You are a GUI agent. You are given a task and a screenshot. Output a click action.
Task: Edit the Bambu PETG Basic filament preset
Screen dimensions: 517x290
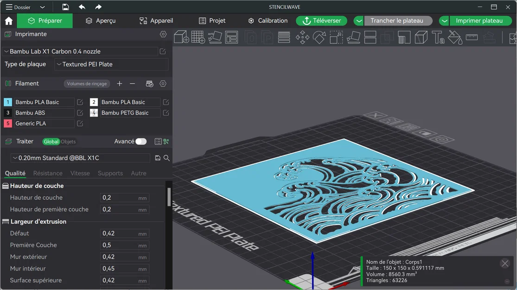coord(166,113)
